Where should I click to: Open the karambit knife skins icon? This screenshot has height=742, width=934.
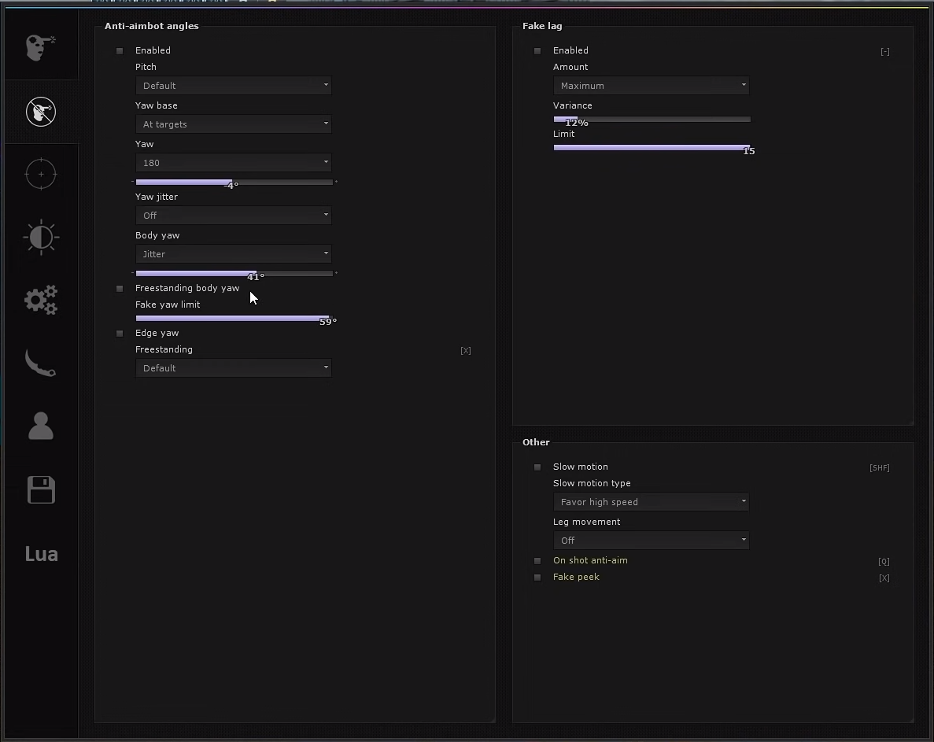(x=41, y=363)
